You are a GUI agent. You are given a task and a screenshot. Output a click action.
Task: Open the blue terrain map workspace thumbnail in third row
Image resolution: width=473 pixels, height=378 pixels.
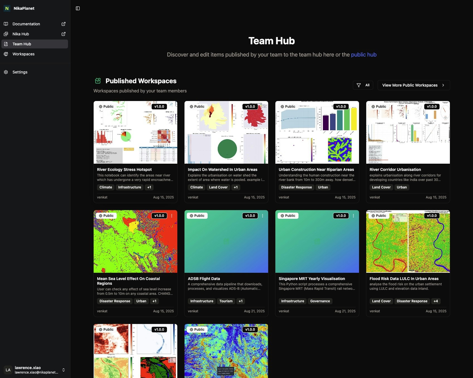226,351
